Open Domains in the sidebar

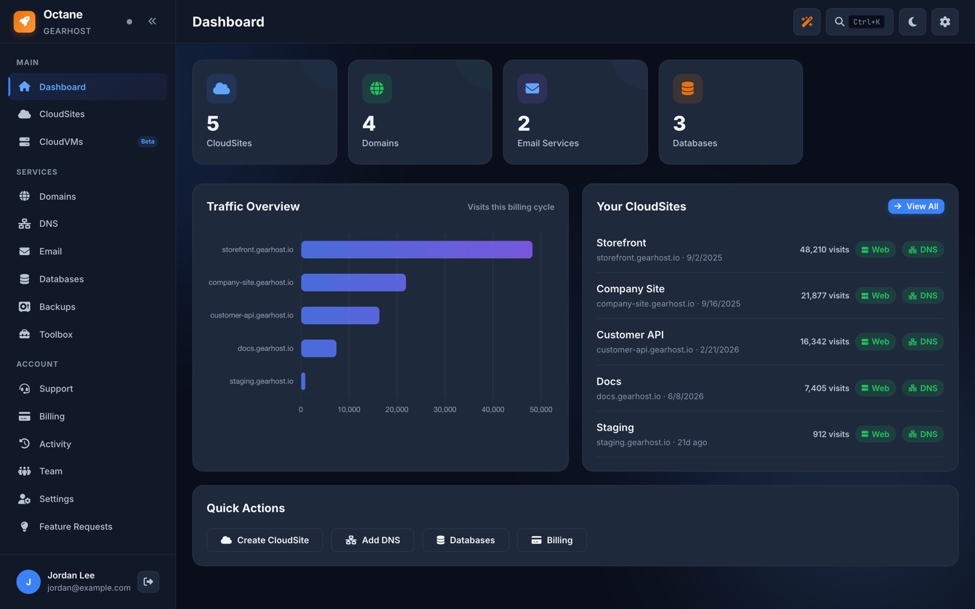coord(88,196)
